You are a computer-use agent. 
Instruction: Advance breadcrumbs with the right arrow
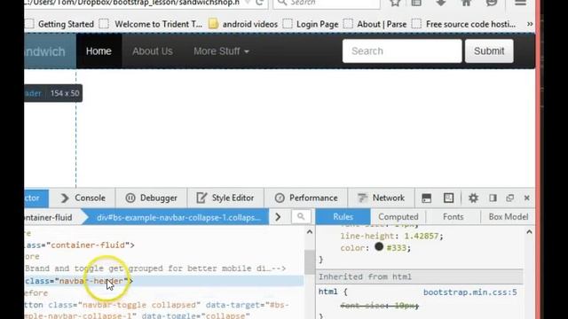(278, 217)
